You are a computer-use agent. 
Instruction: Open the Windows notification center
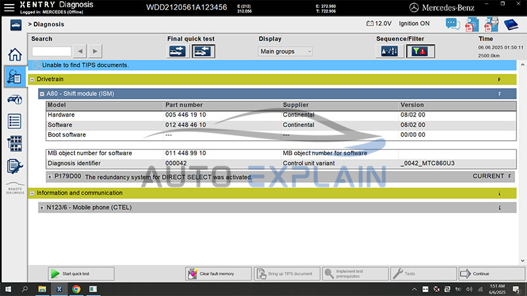[x=516, y=289]
